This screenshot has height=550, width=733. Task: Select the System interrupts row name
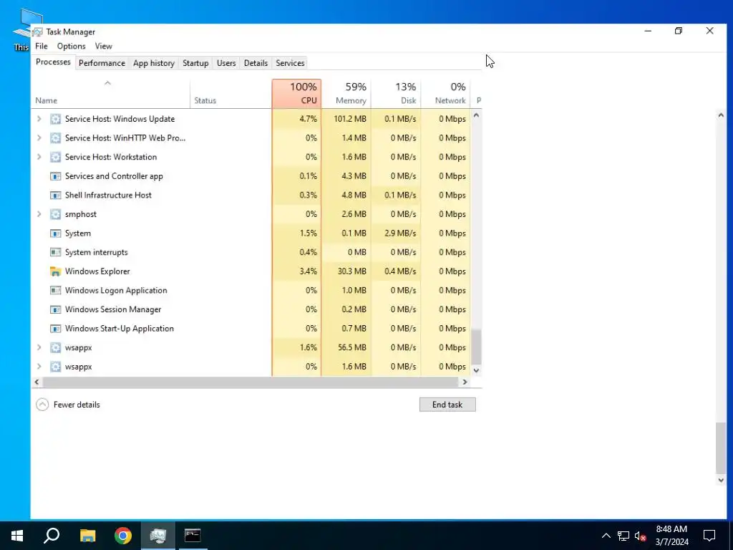pos(97,252)
